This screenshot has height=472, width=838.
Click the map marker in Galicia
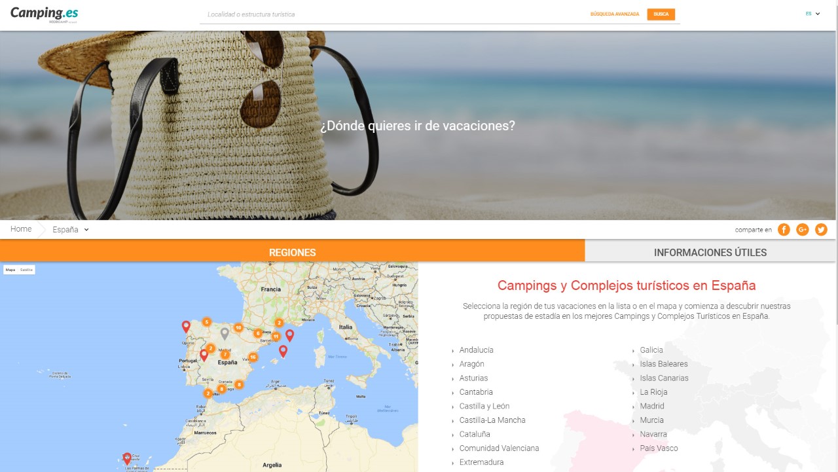[187, 327]
